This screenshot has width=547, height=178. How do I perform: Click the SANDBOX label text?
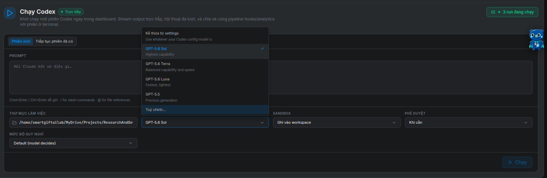point(282,113)
